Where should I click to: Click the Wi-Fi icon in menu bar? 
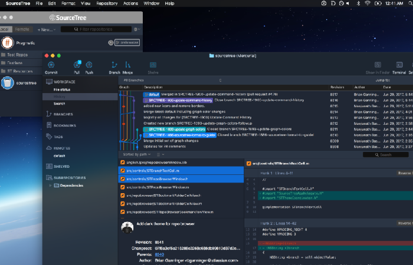pyautogui.click(x=368, y=3)
